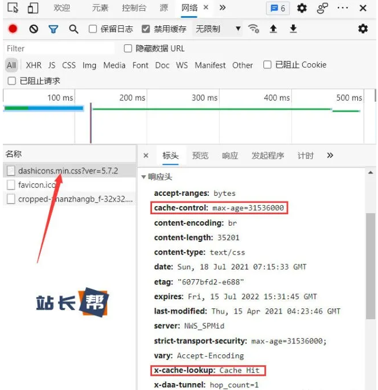This screenshot has height=390, width=378.
Task: Select favicon.ico request row
Action: [x=69, y=185]
